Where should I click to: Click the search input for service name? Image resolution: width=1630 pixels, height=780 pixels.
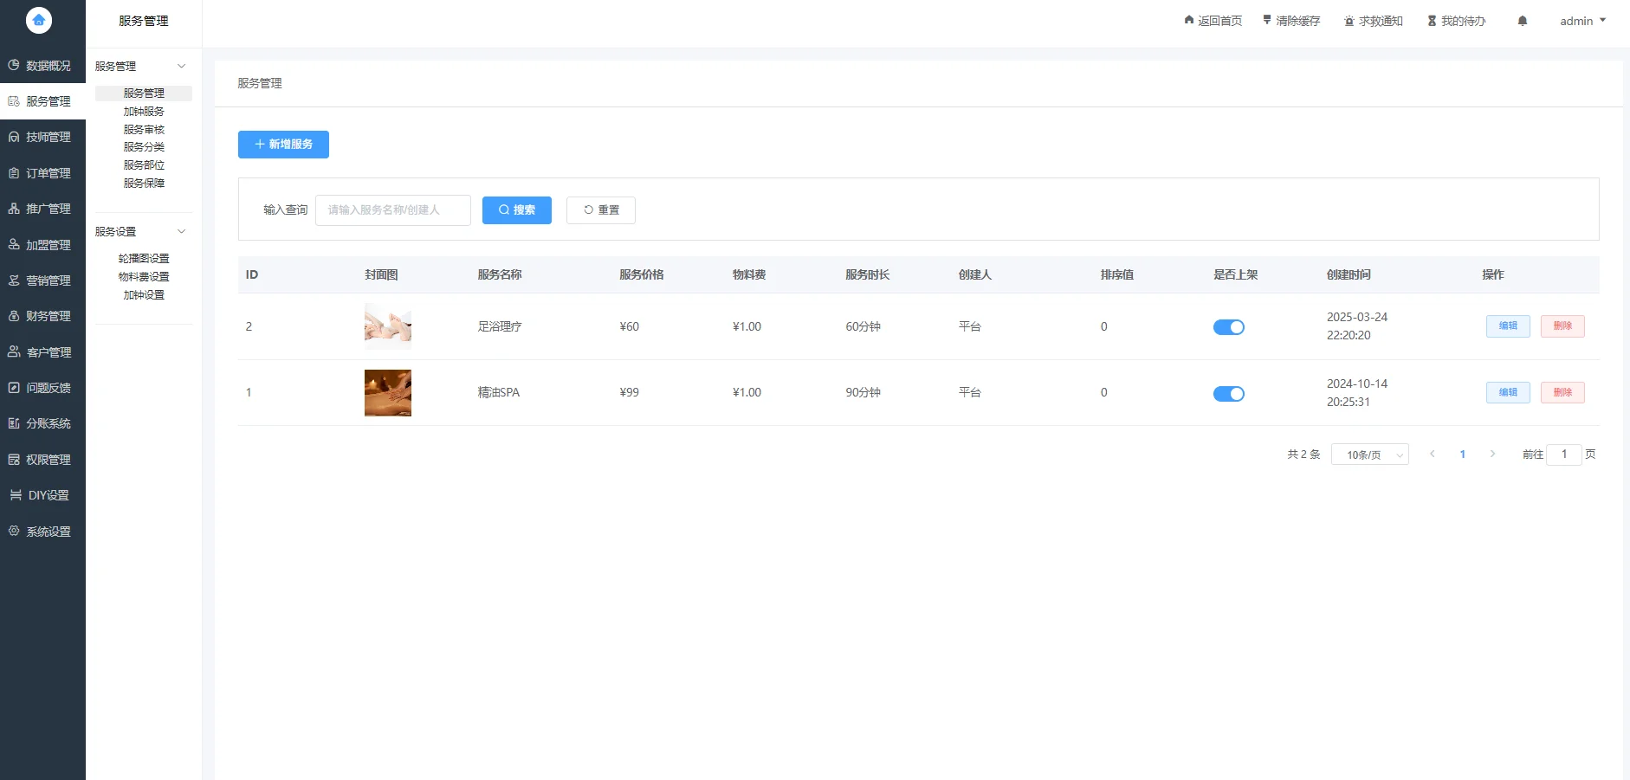391,210
